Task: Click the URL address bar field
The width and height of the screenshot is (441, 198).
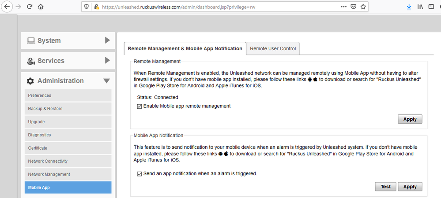Action: 221,7
